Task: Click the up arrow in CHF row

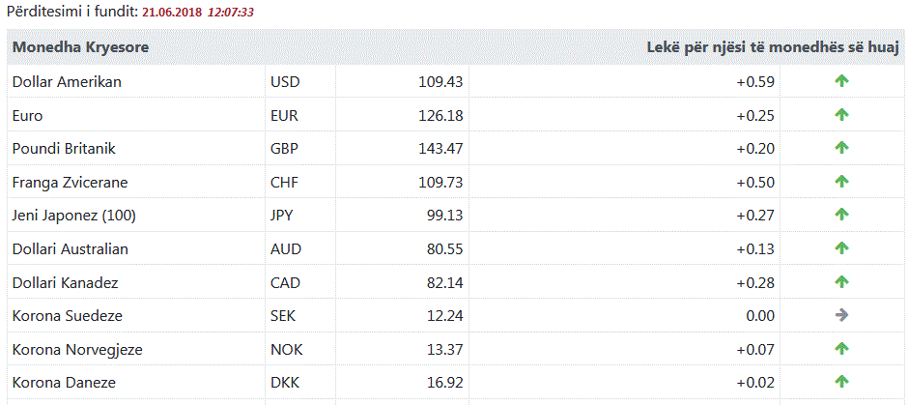Action: [x=841, y=182]
